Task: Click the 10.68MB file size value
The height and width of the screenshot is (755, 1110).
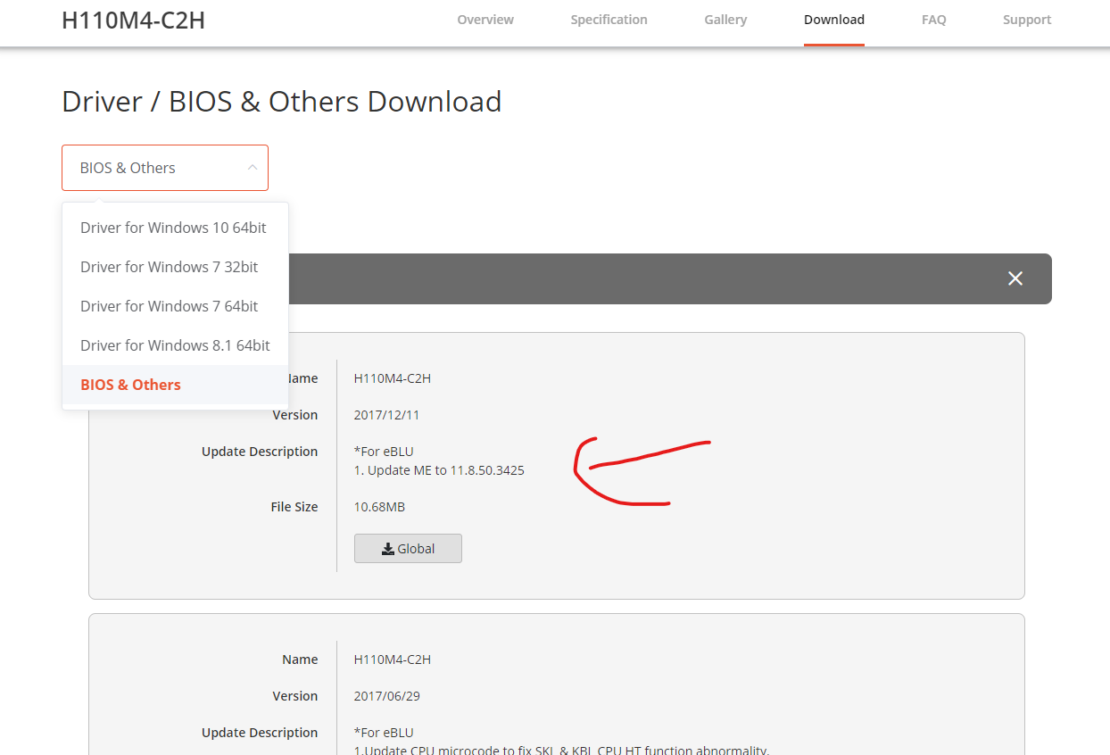Action: 379,507
